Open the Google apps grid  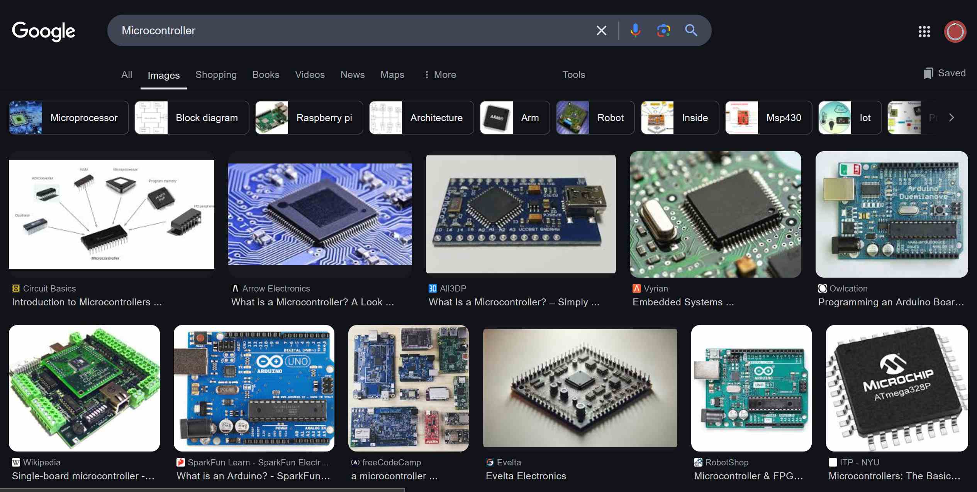pyautogui.click(x=924, y=32)
